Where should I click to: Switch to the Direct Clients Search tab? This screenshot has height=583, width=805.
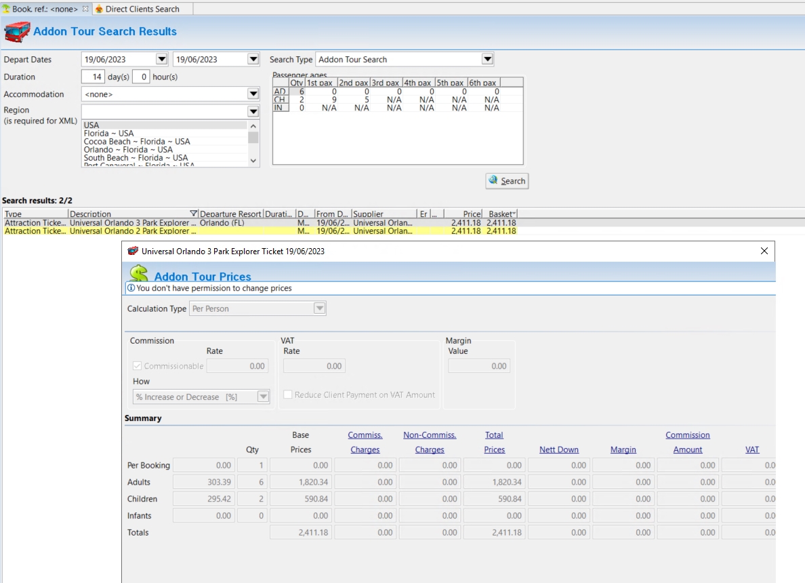pos(142,9)
